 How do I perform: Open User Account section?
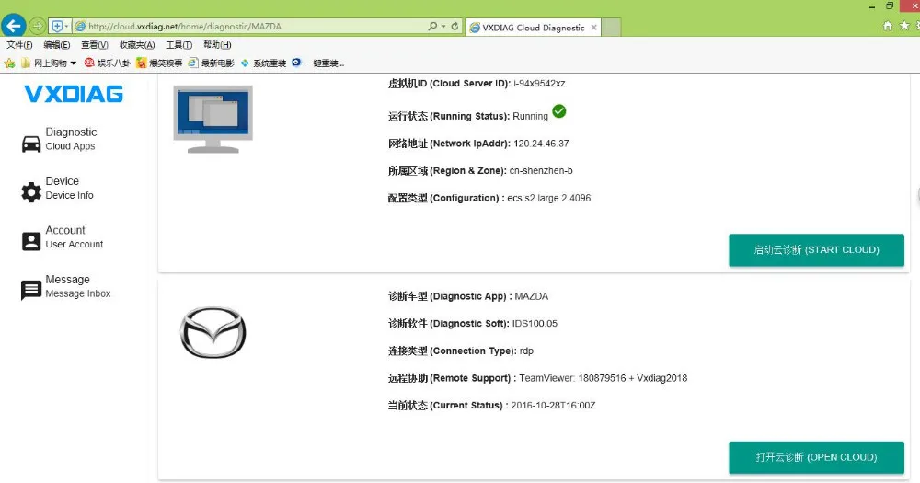pos(74,237)
